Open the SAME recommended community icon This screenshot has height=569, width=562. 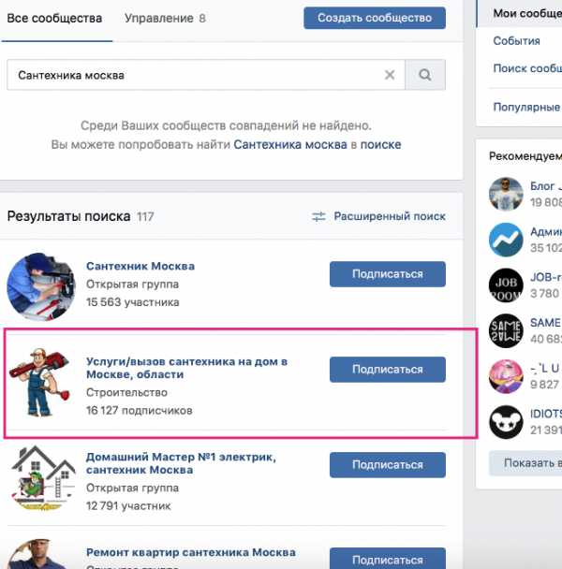tap(506, 330)
